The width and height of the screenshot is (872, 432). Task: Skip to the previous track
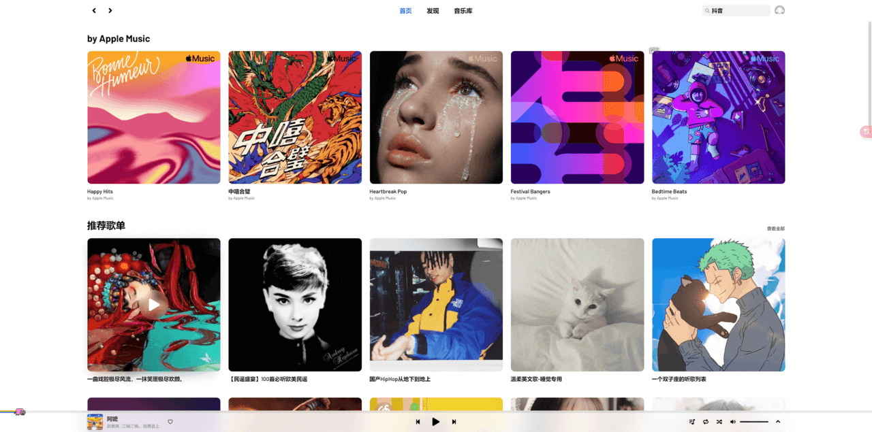418,422
